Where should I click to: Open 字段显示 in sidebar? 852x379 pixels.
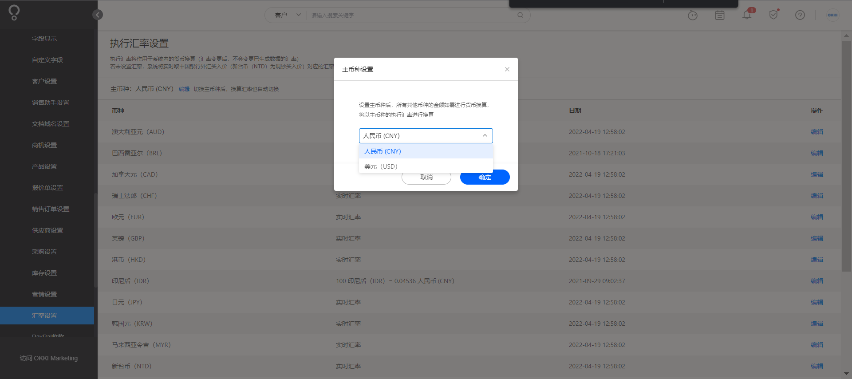pos(44,39)
